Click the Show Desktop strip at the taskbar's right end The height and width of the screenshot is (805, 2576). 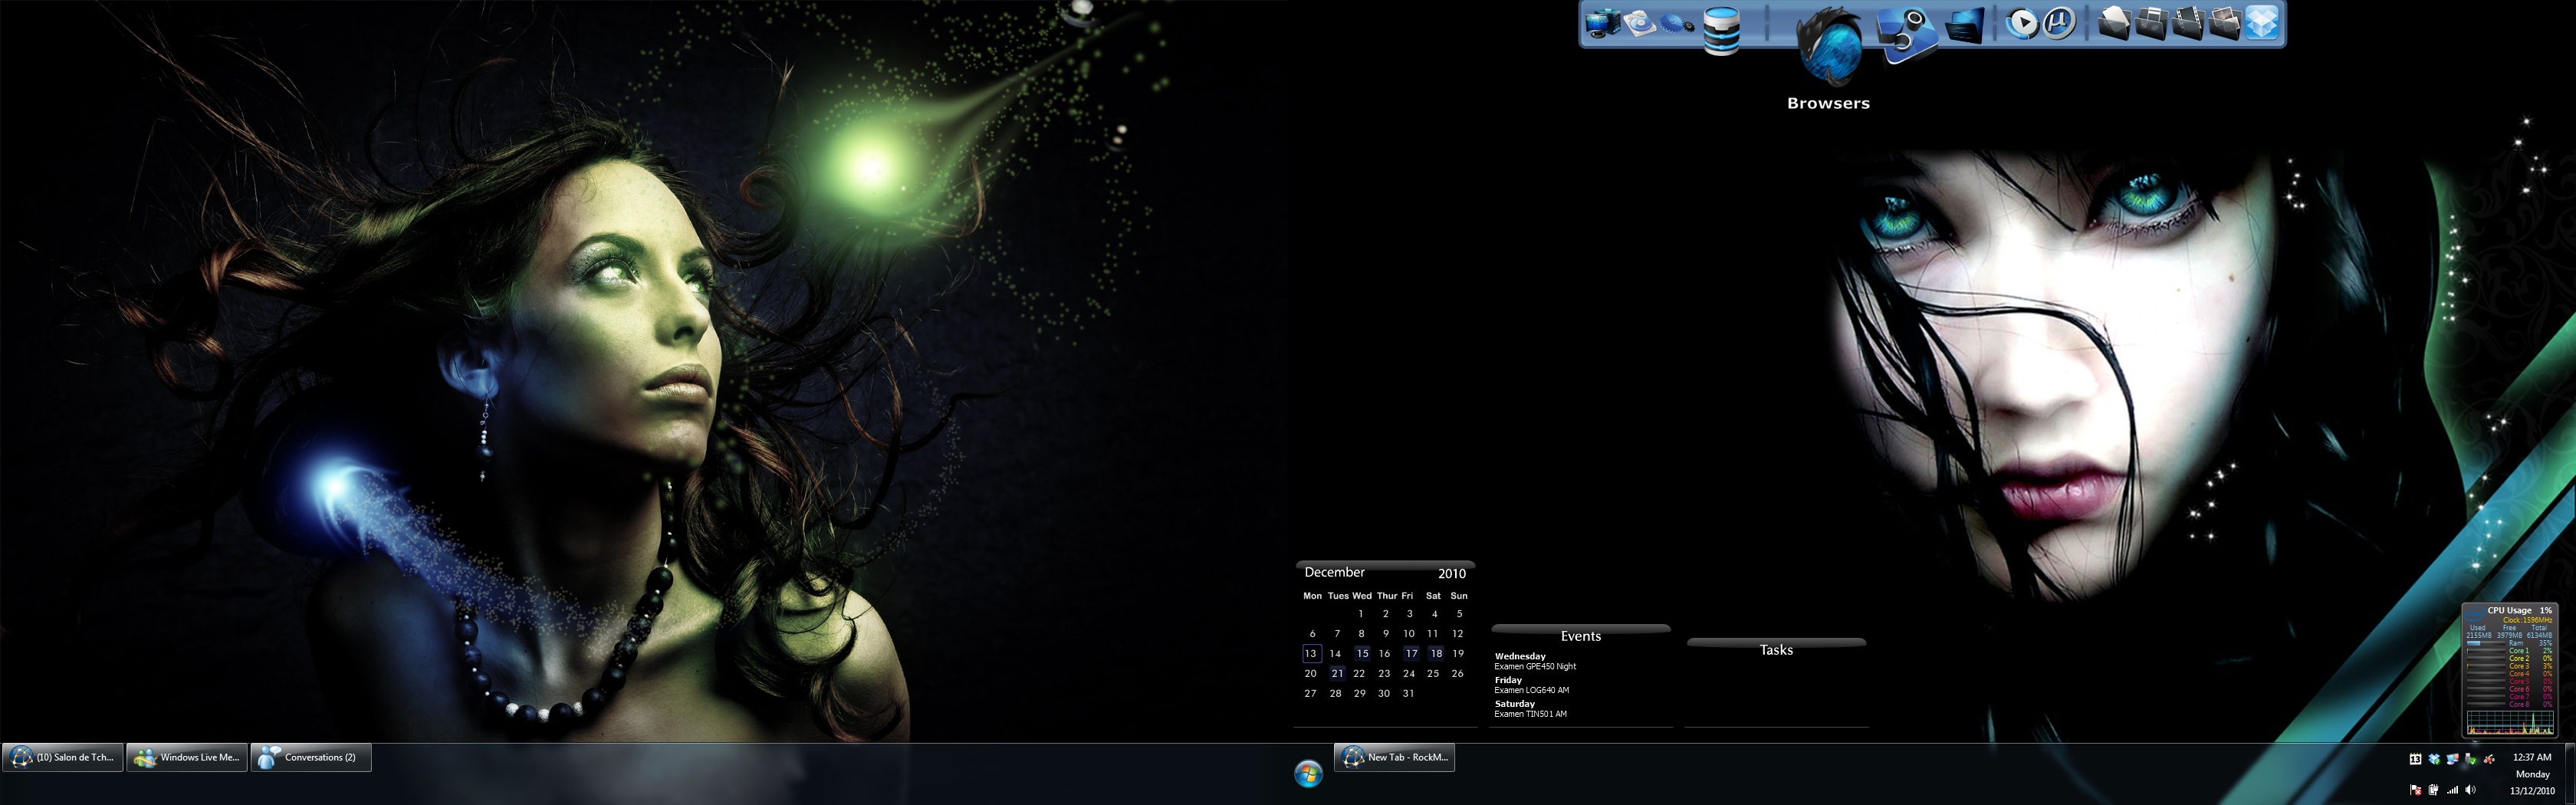2571,774
